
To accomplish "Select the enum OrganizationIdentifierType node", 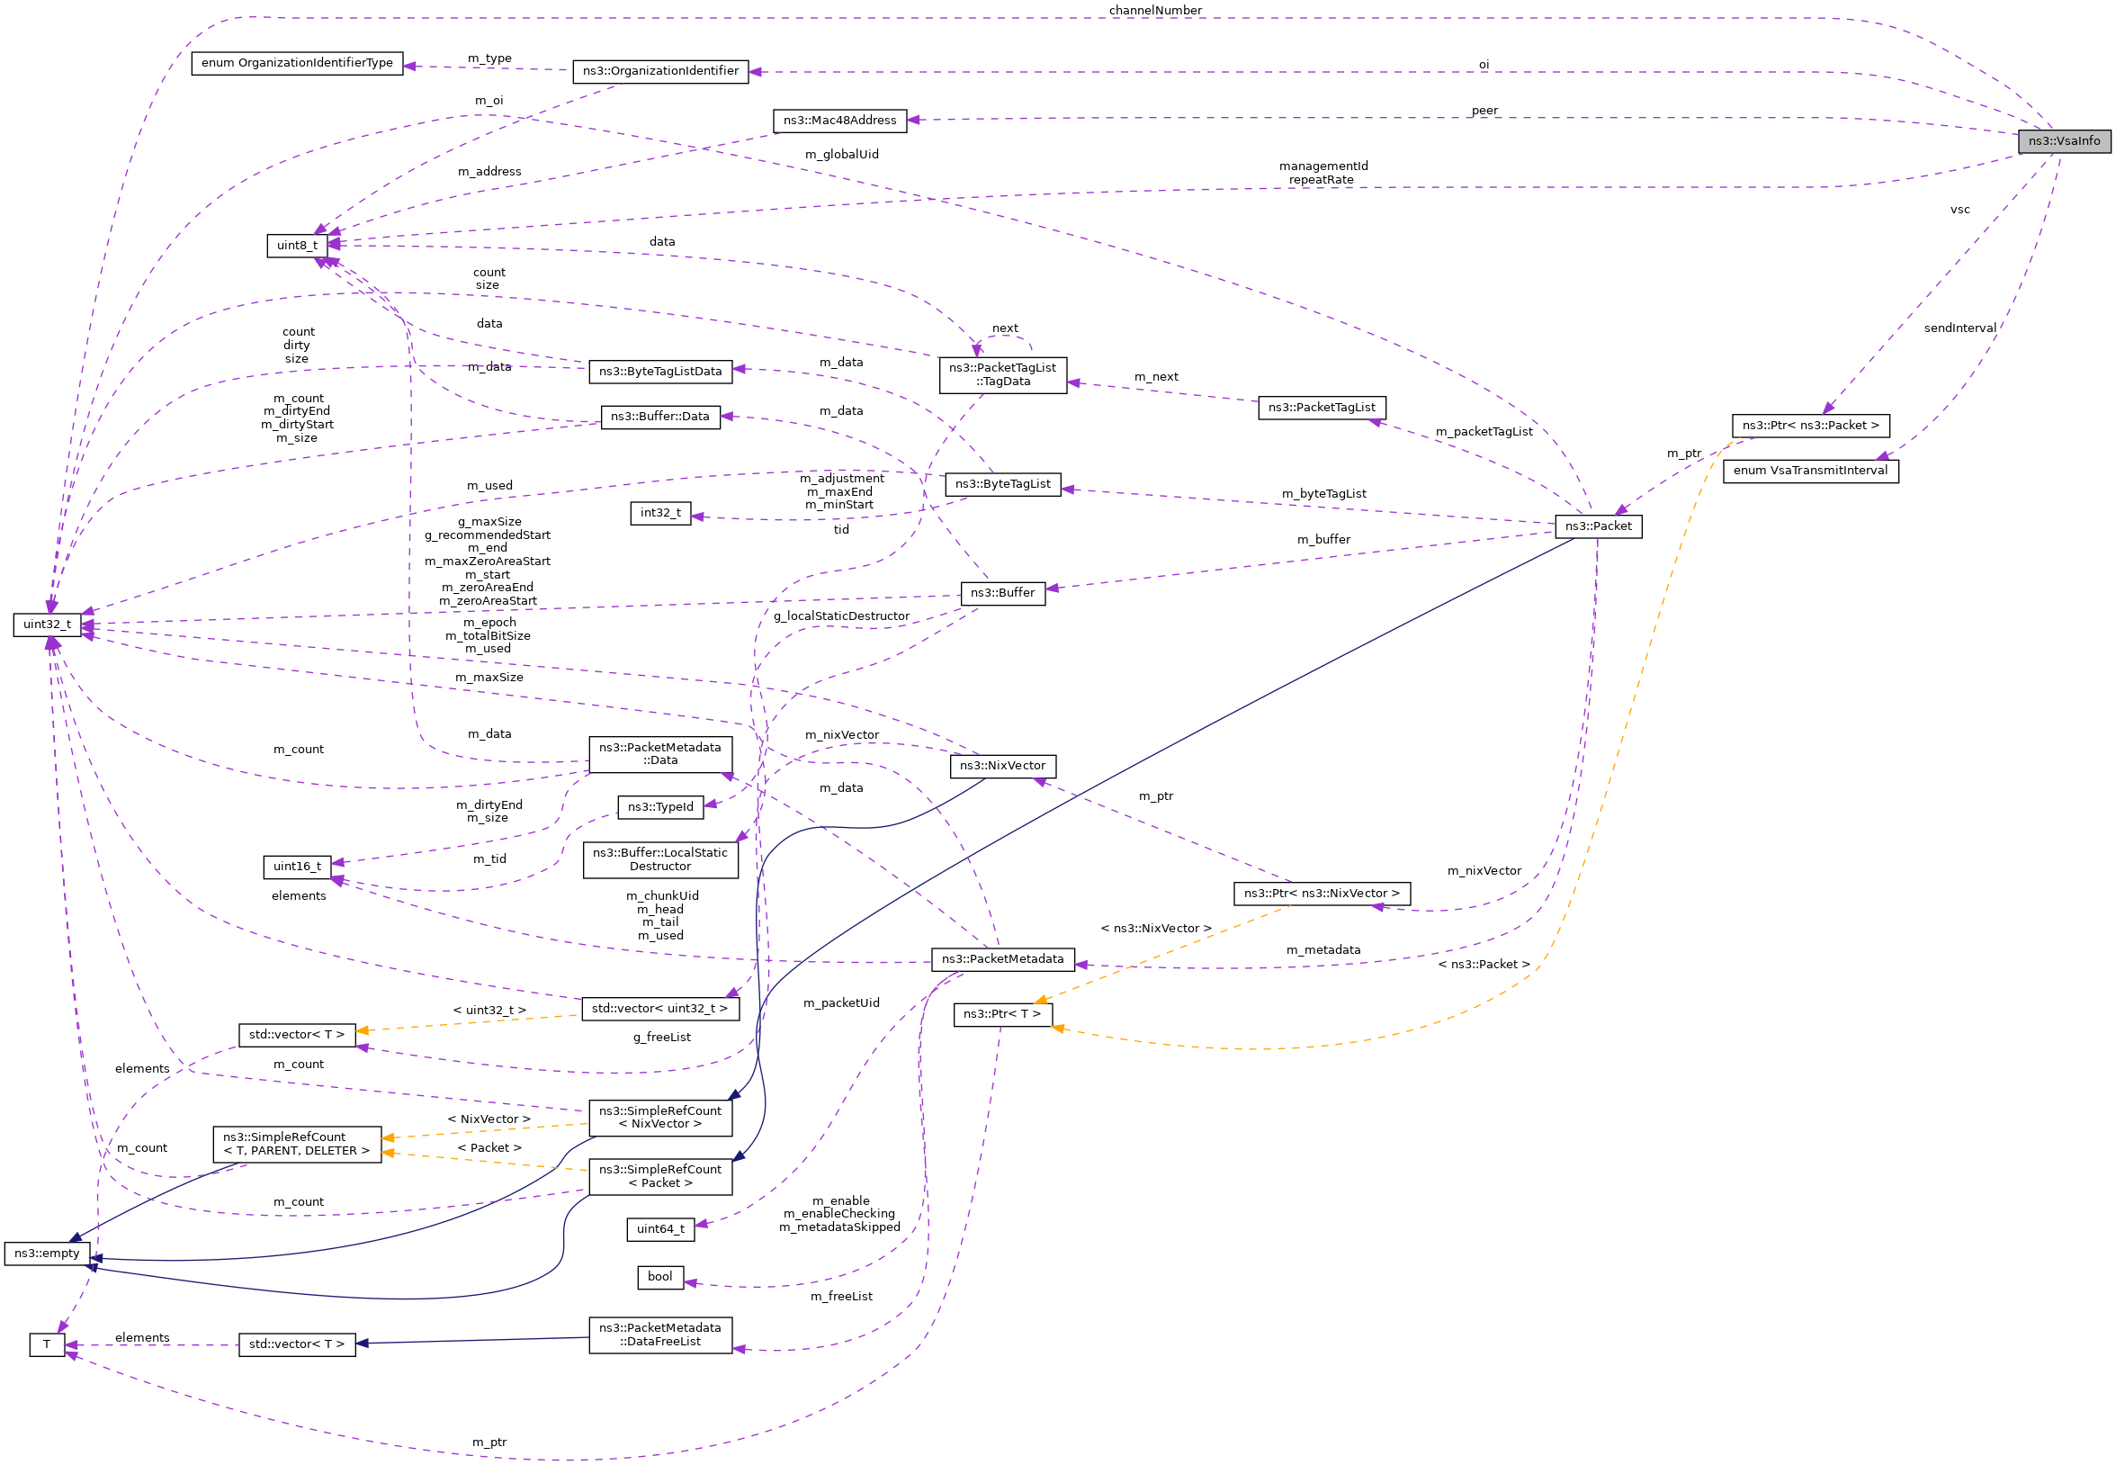I will (296, 63).
